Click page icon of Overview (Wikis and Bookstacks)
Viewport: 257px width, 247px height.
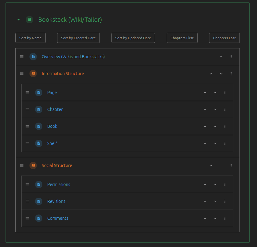[x=33, y=57]
